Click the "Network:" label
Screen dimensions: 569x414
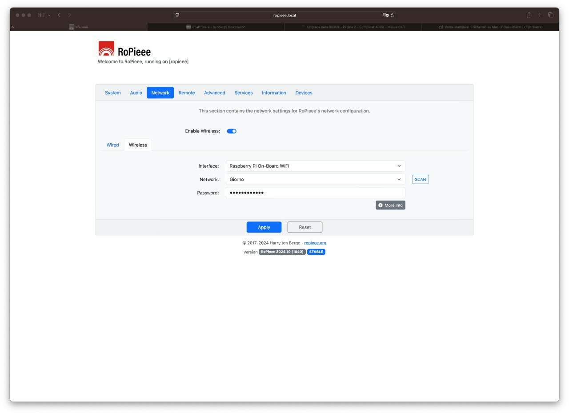pos(209,179)
